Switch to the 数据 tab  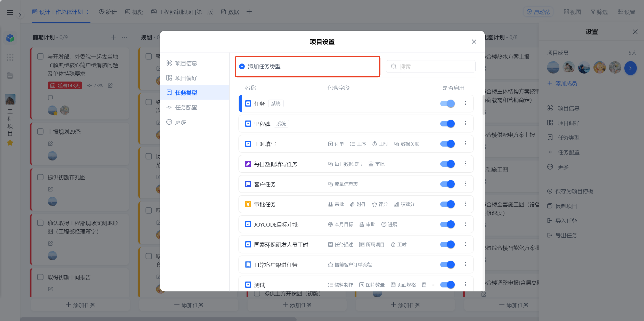point(230,12)
